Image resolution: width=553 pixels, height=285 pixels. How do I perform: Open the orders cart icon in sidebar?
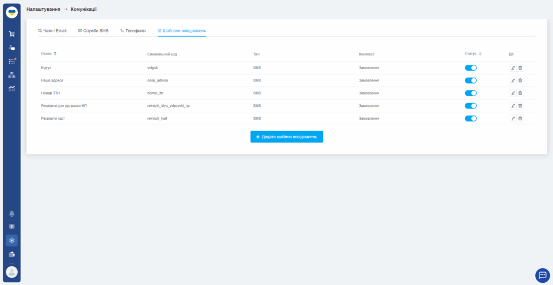[12, 34]
